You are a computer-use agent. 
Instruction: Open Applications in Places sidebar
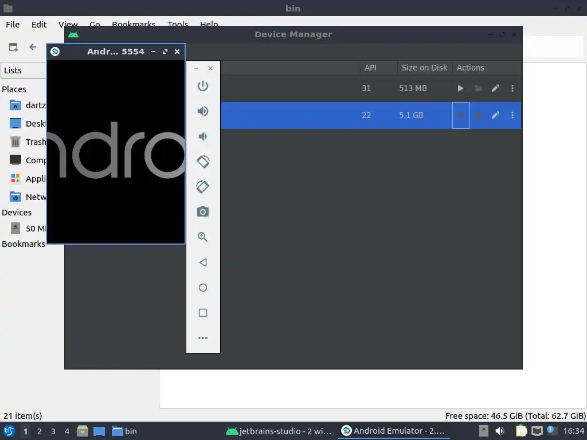[28, 179]
